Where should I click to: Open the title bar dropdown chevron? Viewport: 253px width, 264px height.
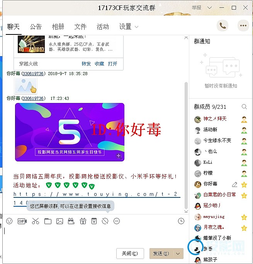[x=209, y=8]
